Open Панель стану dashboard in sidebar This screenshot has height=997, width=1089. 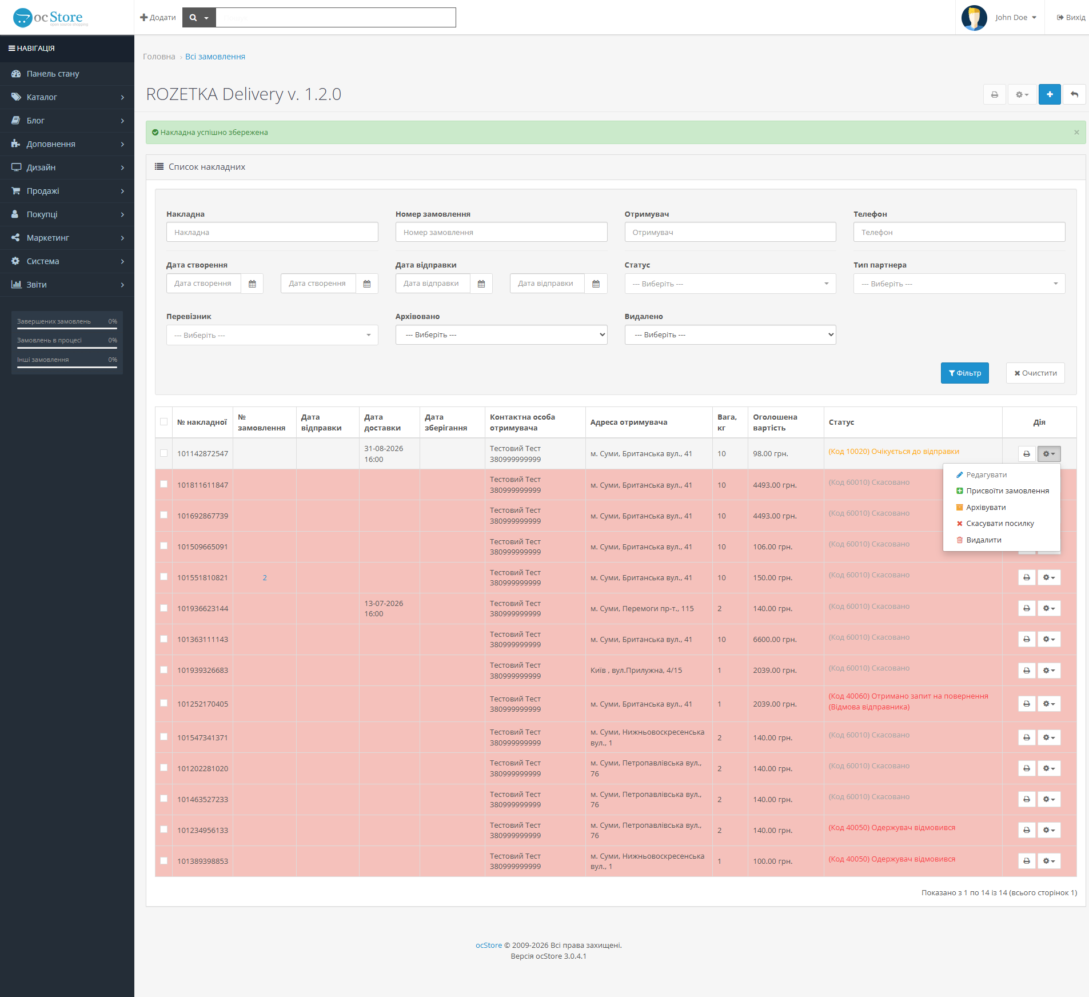pos(67,74)
